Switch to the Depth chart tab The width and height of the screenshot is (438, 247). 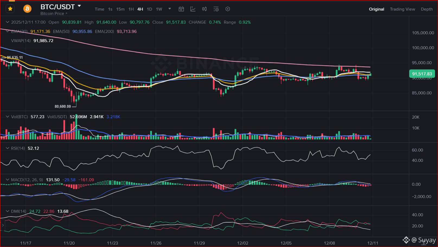(x=427, y=9)
